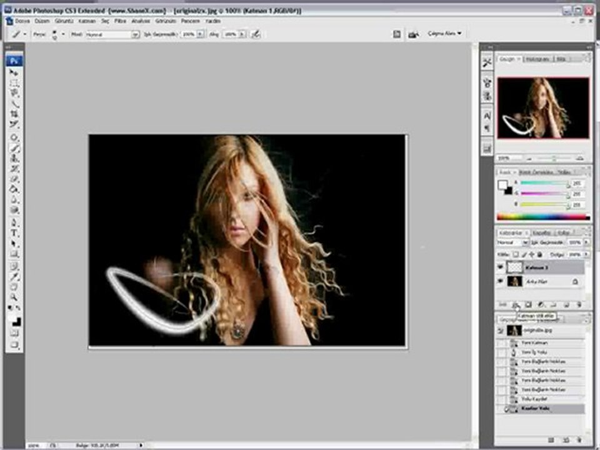Click the Add layer style (fx) icon
This screenshot has width=600, height=450.
(x=516, y=304)
